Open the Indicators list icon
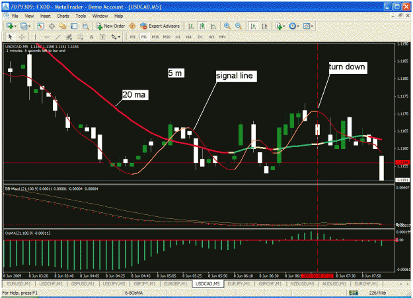 tap(279, 26)
